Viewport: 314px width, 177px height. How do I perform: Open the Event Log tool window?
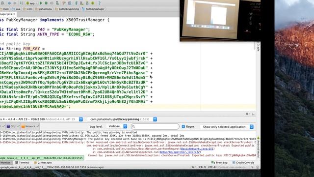pyautogui.click(x=219, y=163)
